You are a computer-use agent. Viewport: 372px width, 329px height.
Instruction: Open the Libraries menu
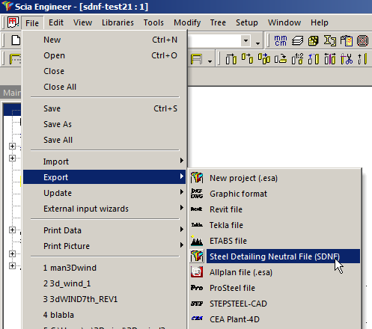(x=118, y=22)
